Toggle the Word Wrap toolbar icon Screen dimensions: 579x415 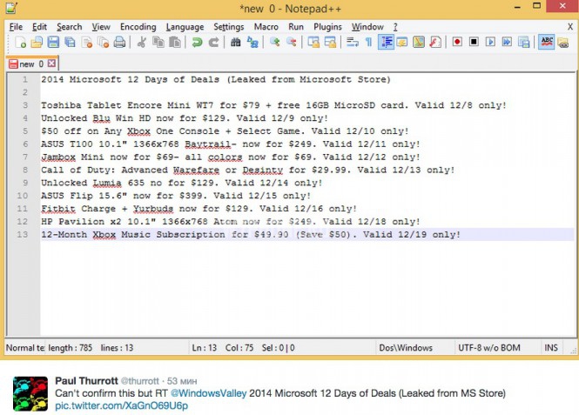[x=353, y=43]
